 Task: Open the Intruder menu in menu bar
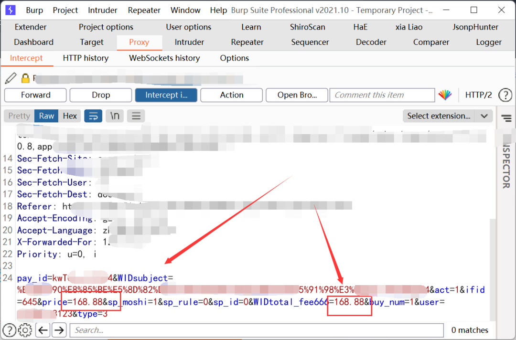pyautogui.click(x=102, y=10)
